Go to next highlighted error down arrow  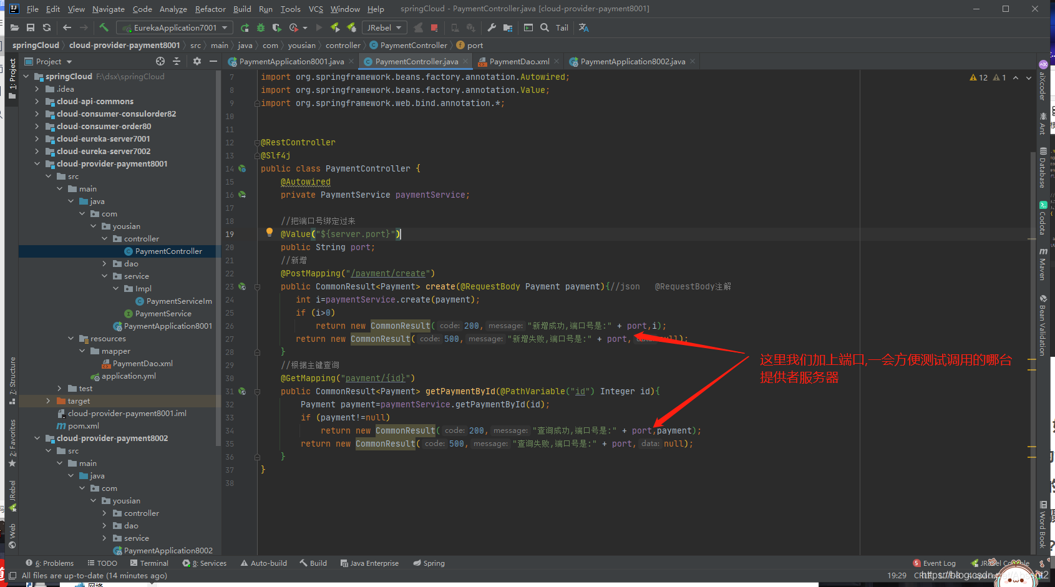coord(1029,77)
